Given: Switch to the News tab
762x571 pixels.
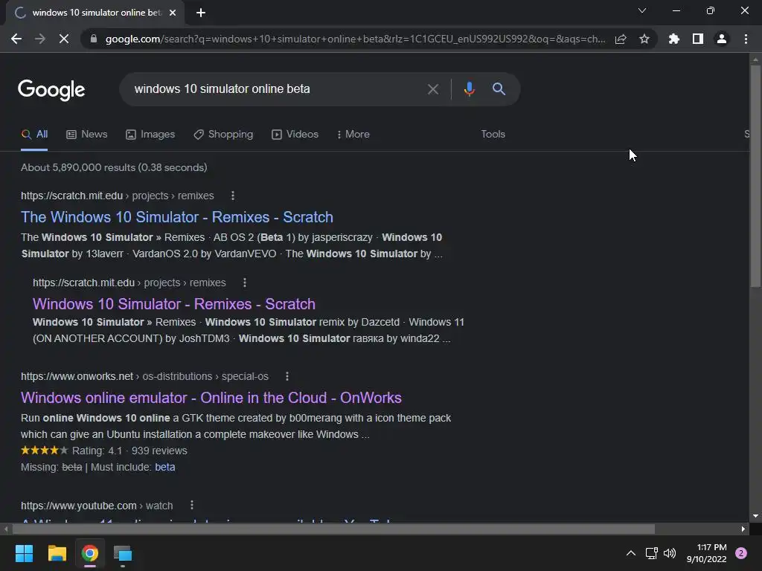Looking at the screenshot, I should pos(87,135).
